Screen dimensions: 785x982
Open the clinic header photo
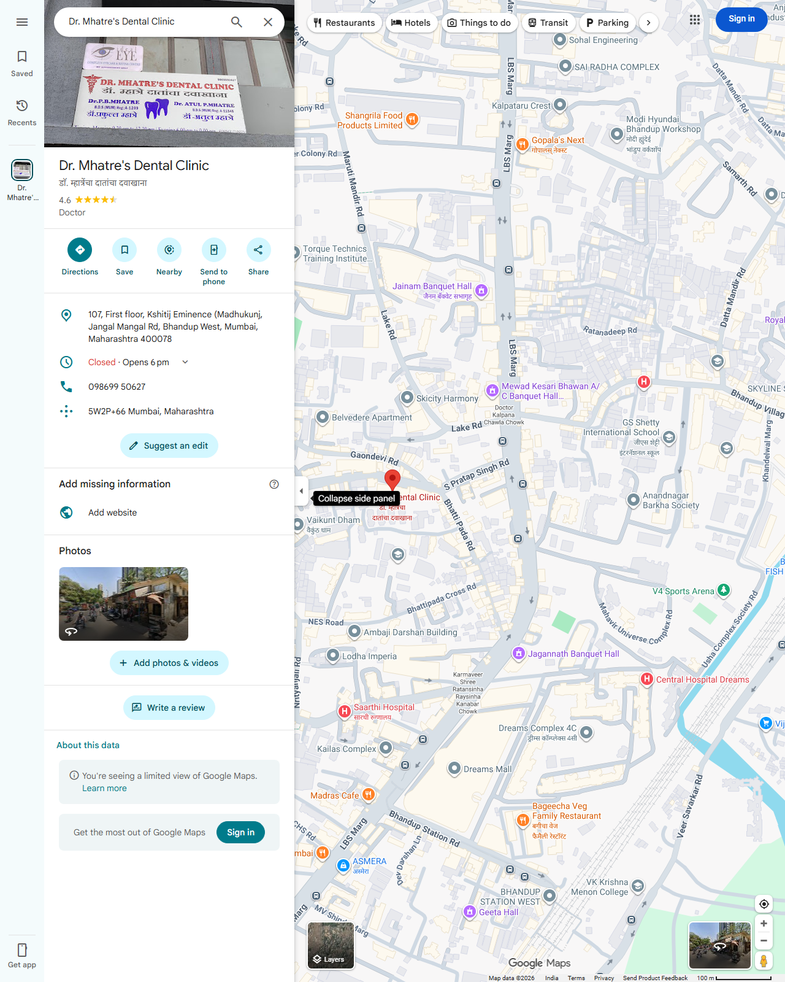(x=169, y=74)
